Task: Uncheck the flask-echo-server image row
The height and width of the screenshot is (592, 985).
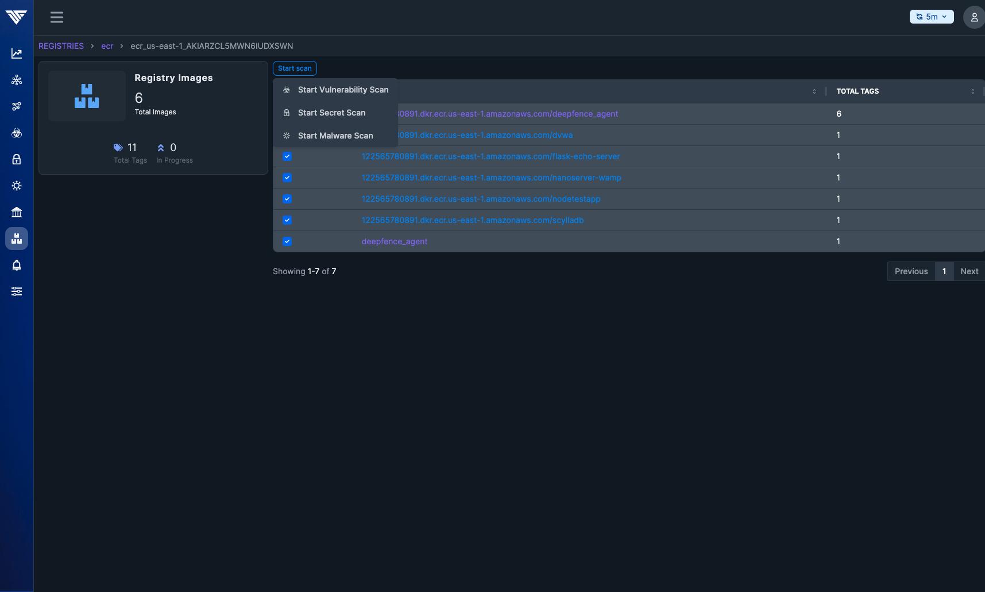Action: click(x=287, y=156)
